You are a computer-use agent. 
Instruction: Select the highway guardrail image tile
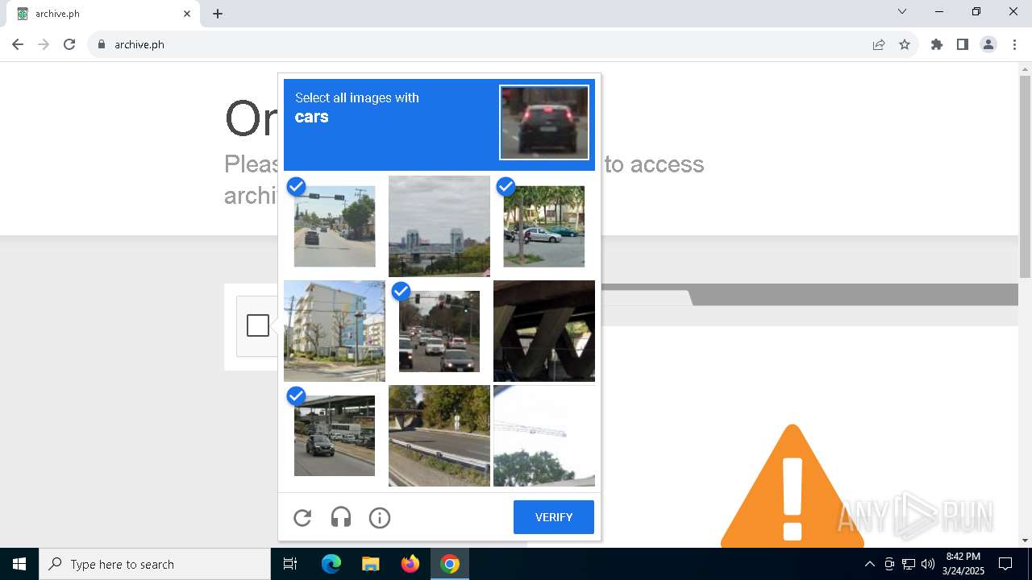point(439,436)
